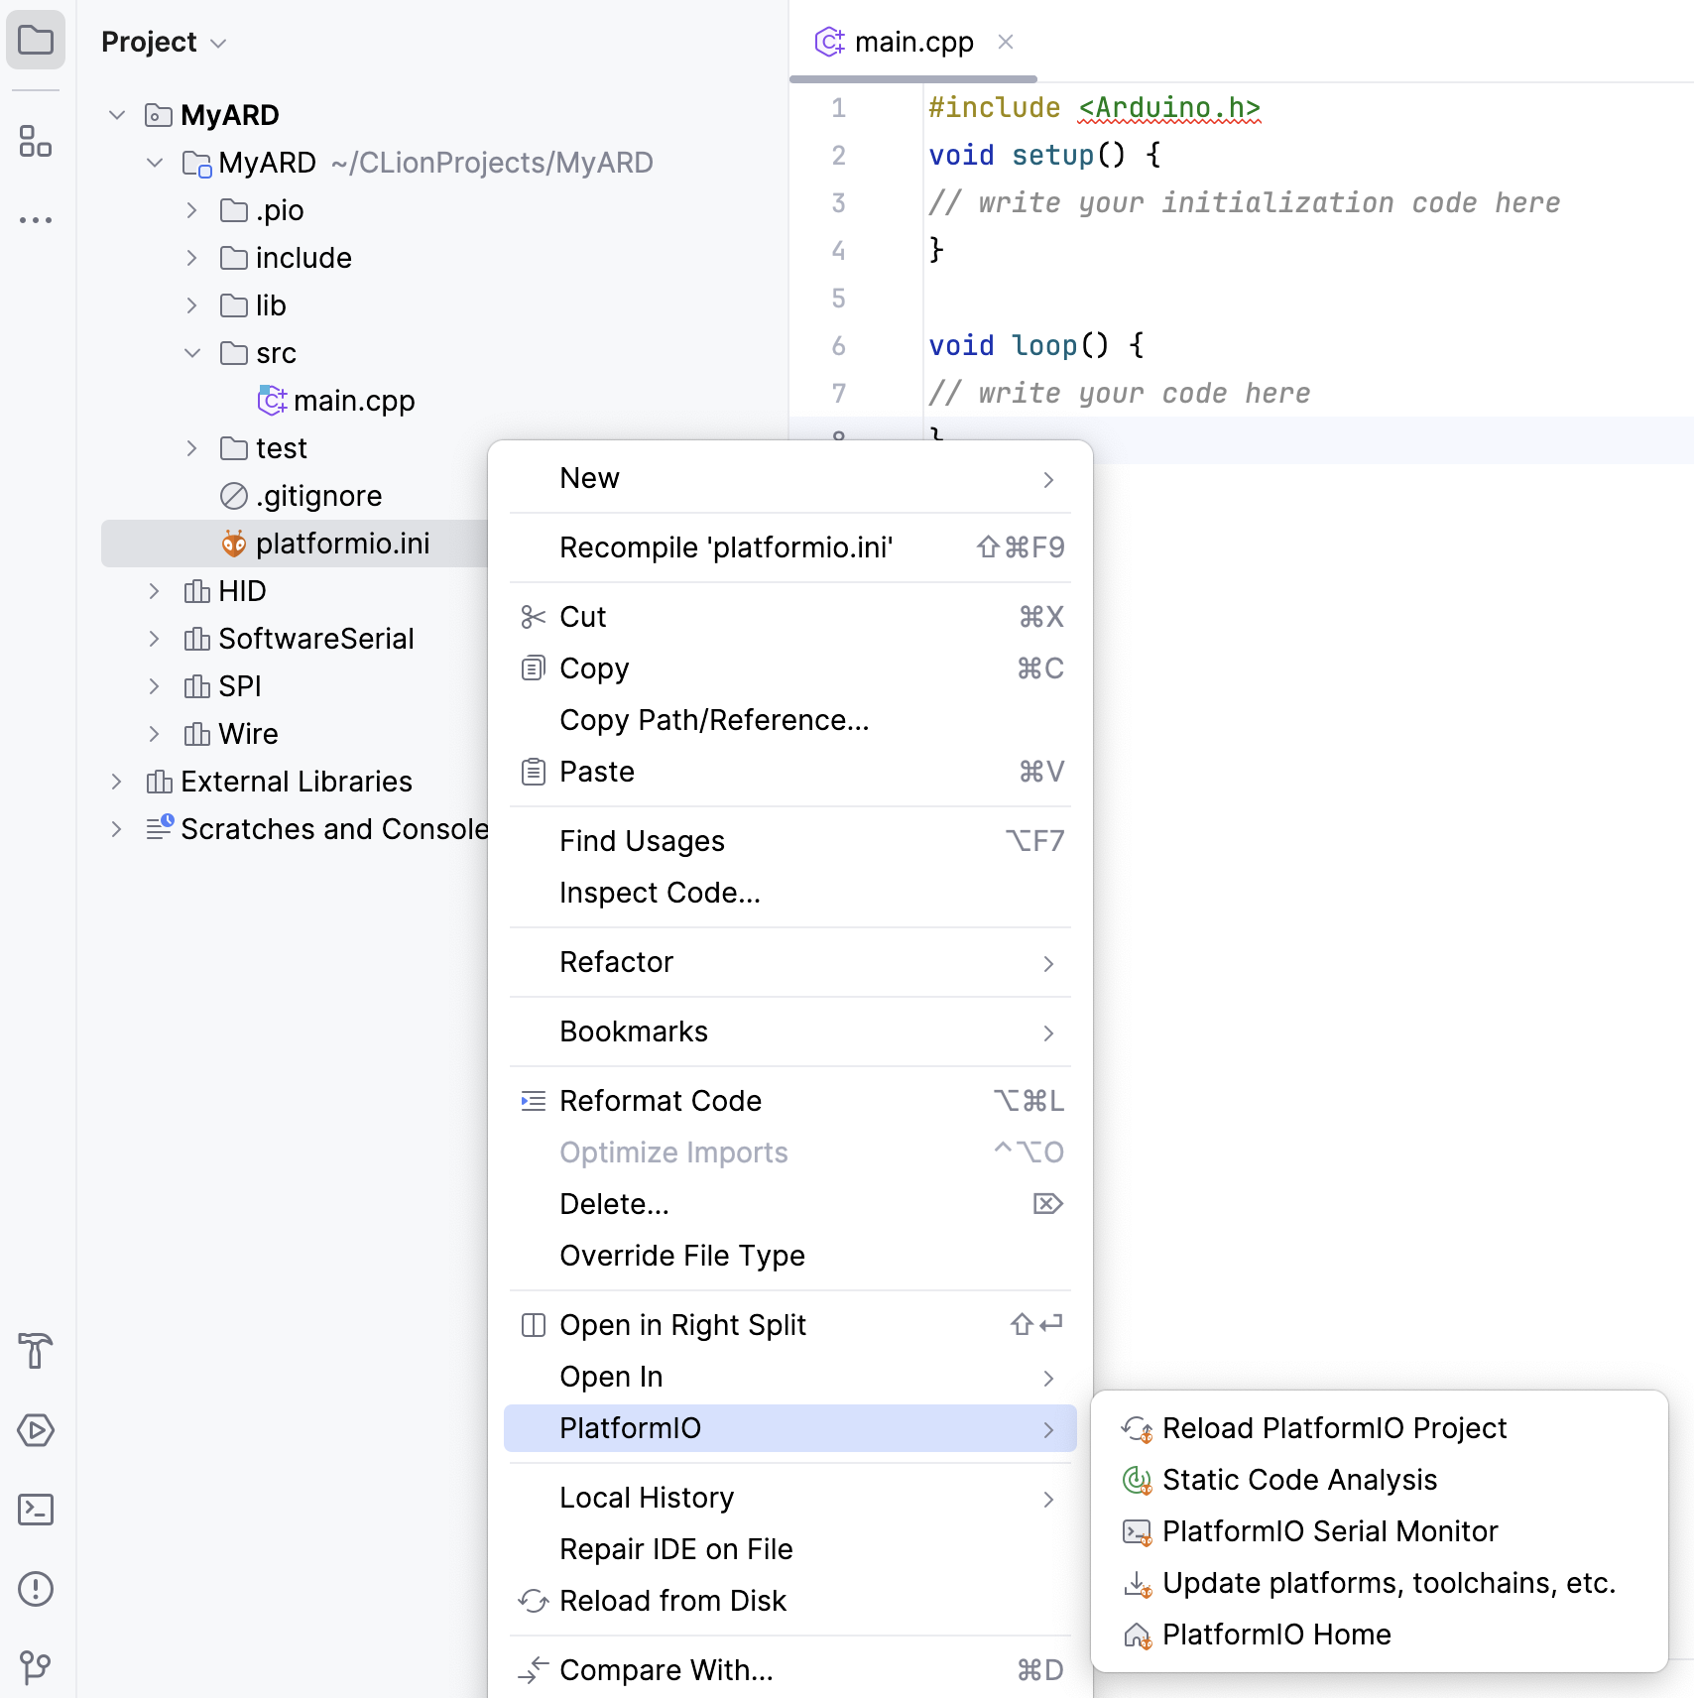Image resolution: width=1694 pixels, height=1698 pixels.
Task: Click the C++ file icon on main.cpp tab
Action: pyautogui.click(x=830, y=42)
